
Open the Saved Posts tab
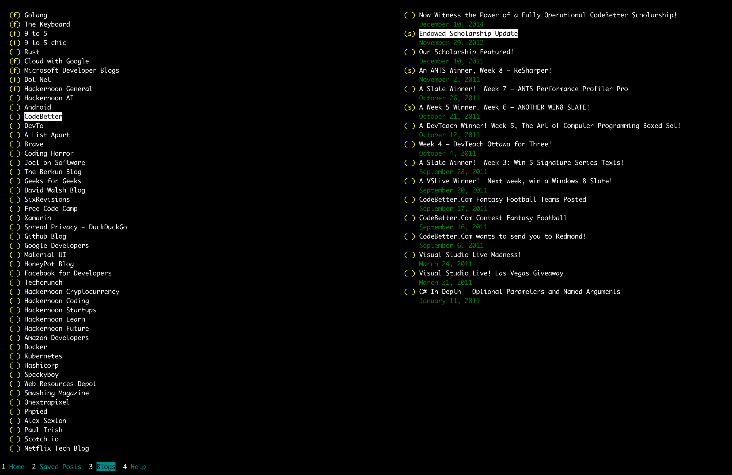click(x=60, y=467)
